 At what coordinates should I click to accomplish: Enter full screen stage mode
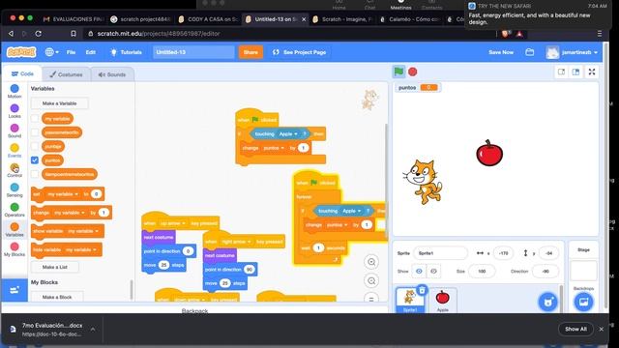coord(592,72)
